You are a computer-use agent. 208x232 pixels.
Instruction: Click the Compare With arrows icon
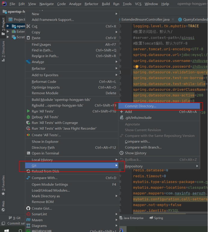point(28,178)
